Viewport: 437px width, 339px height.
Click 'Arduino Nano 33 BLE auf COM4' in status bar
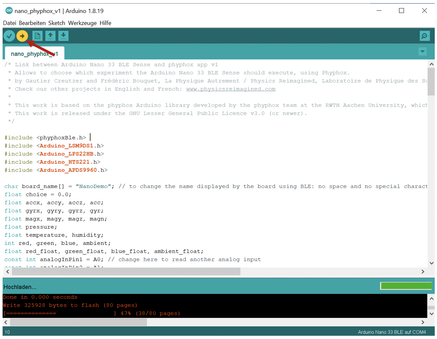pyautogui.click(x=392, y=332)
